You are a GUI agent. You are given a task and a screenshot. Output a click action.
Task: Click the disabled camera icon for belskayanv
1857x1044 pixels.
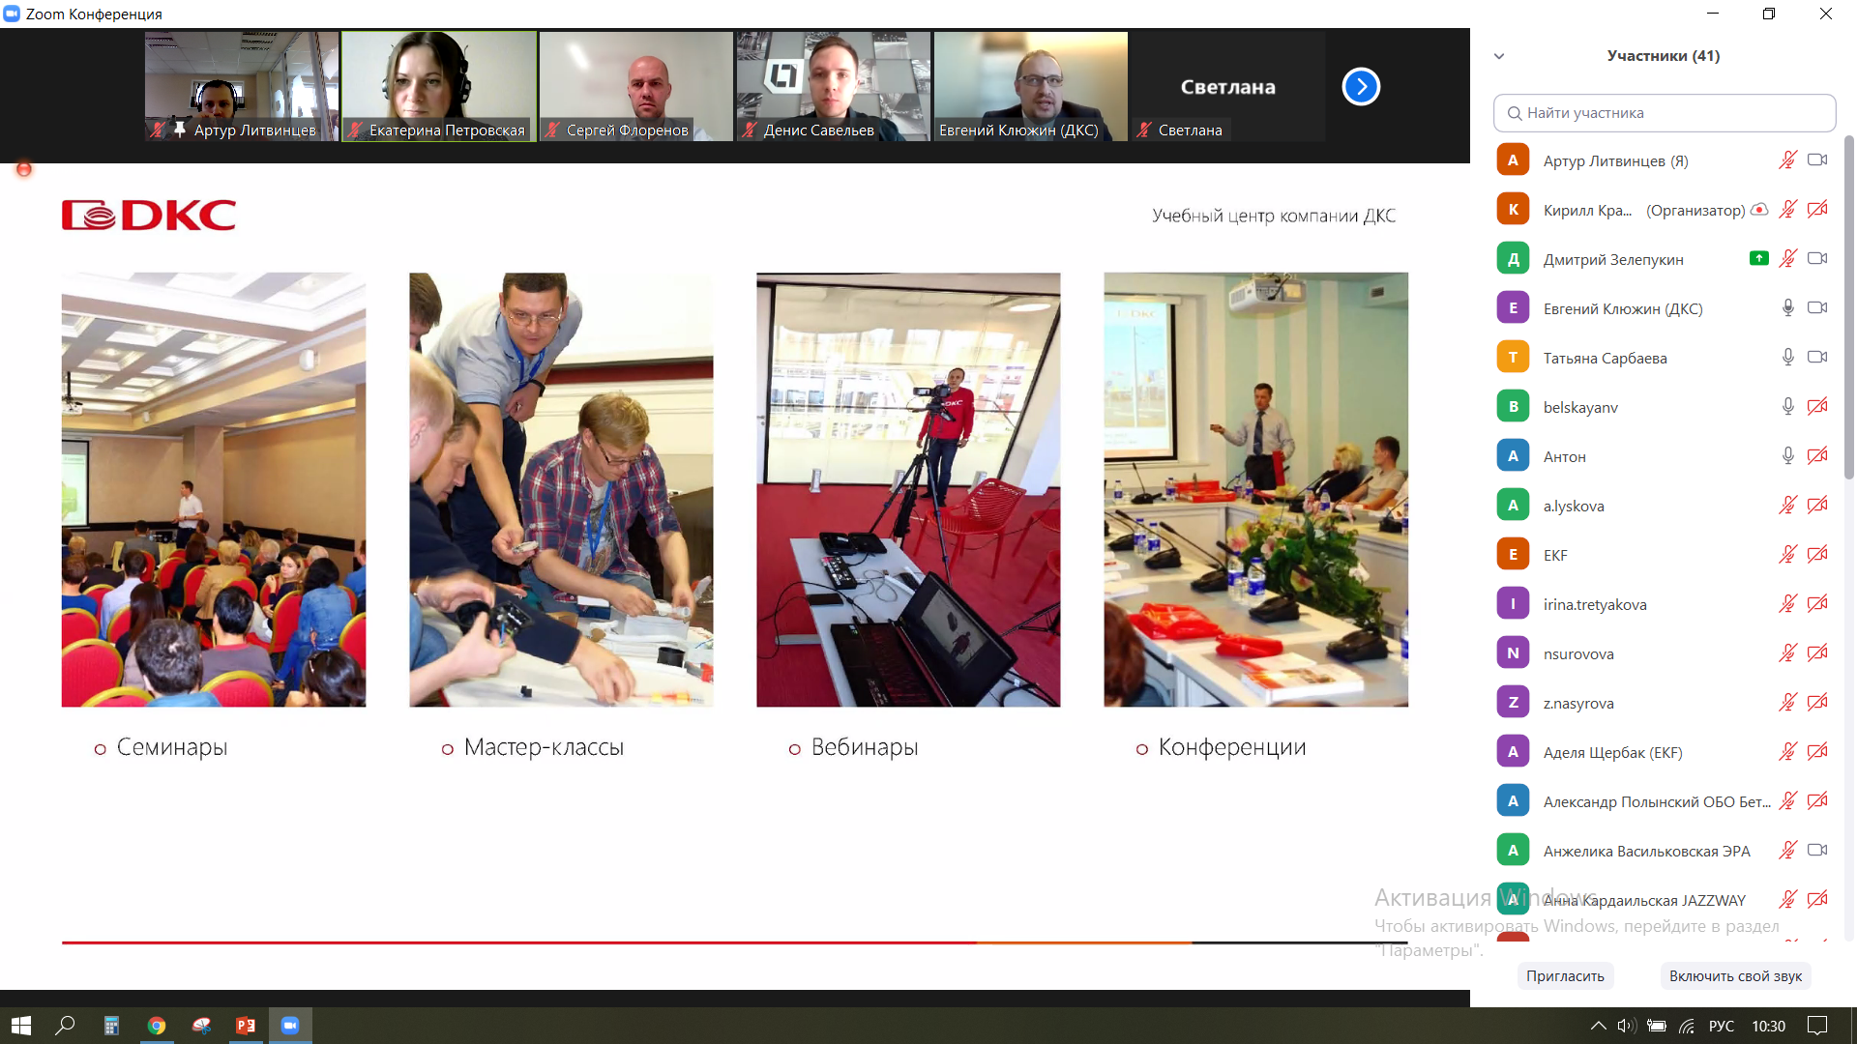click(x=1817, y=406)
